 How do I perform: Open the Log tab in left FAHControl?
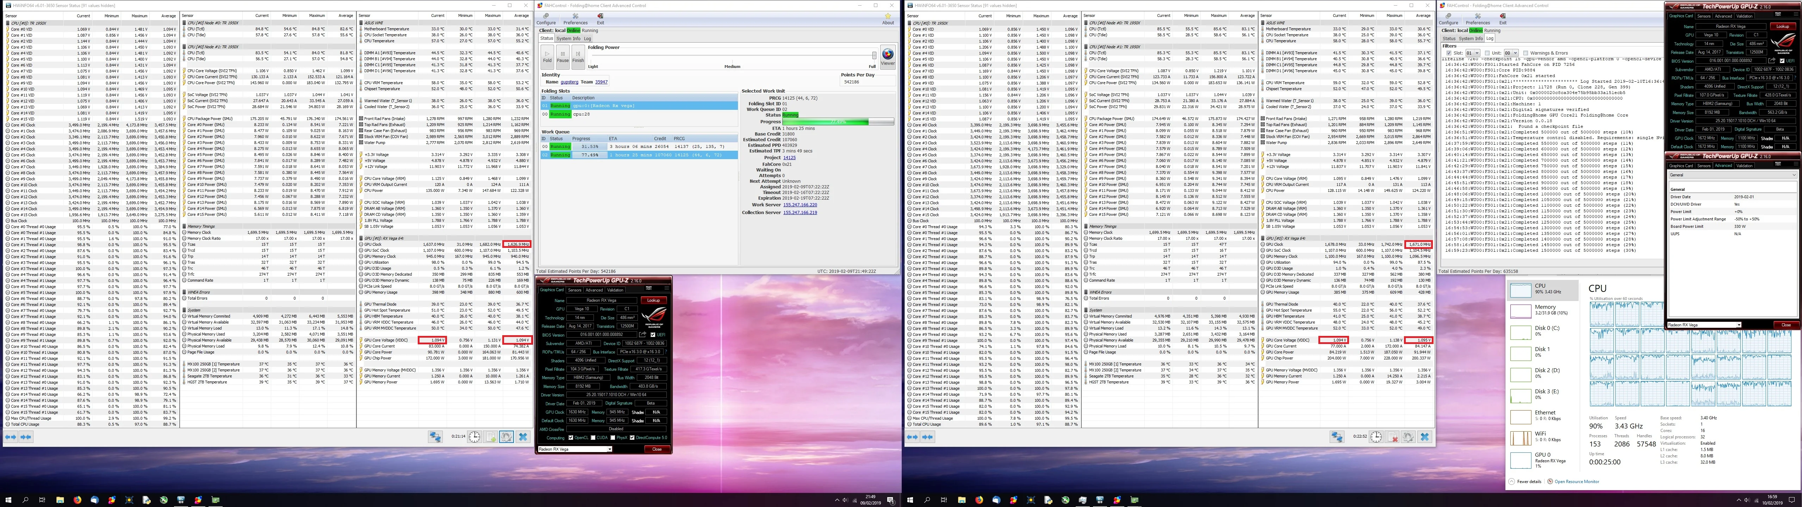point(588,38)
